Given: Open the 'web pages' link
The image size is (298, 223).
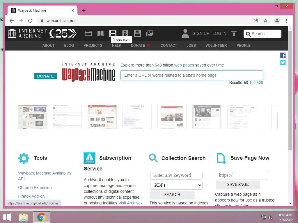Looking at the screenshot, I should [x=184, y=65].
